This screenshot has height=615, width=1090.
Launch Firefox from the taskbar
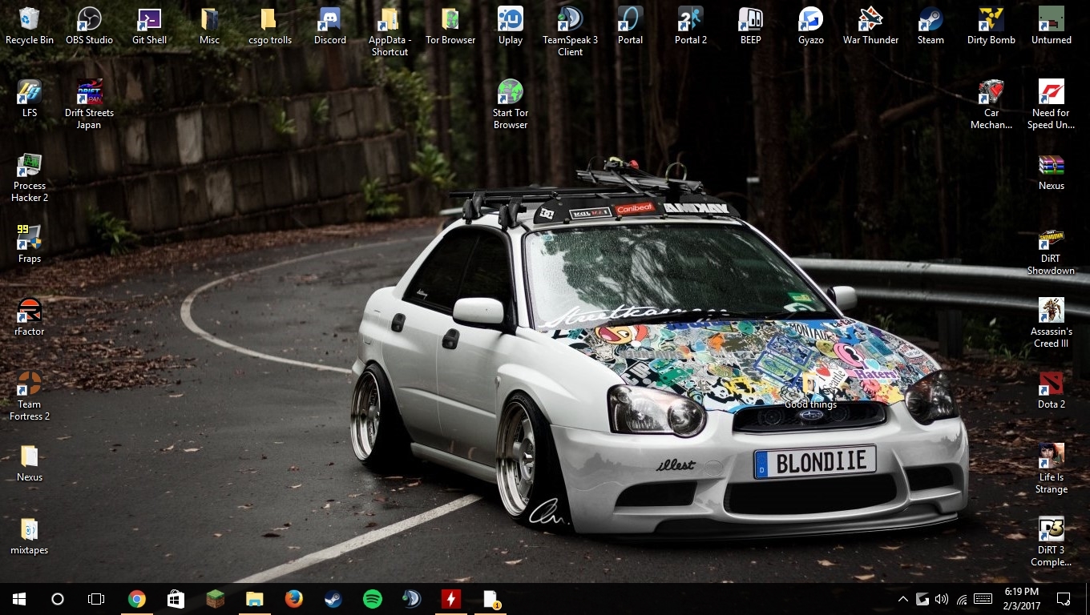coord(294,599)
